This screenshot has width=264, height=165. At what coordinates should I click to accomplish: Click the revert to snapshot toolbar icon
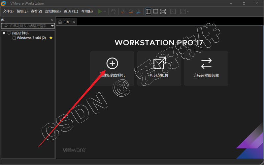point(131,12)
